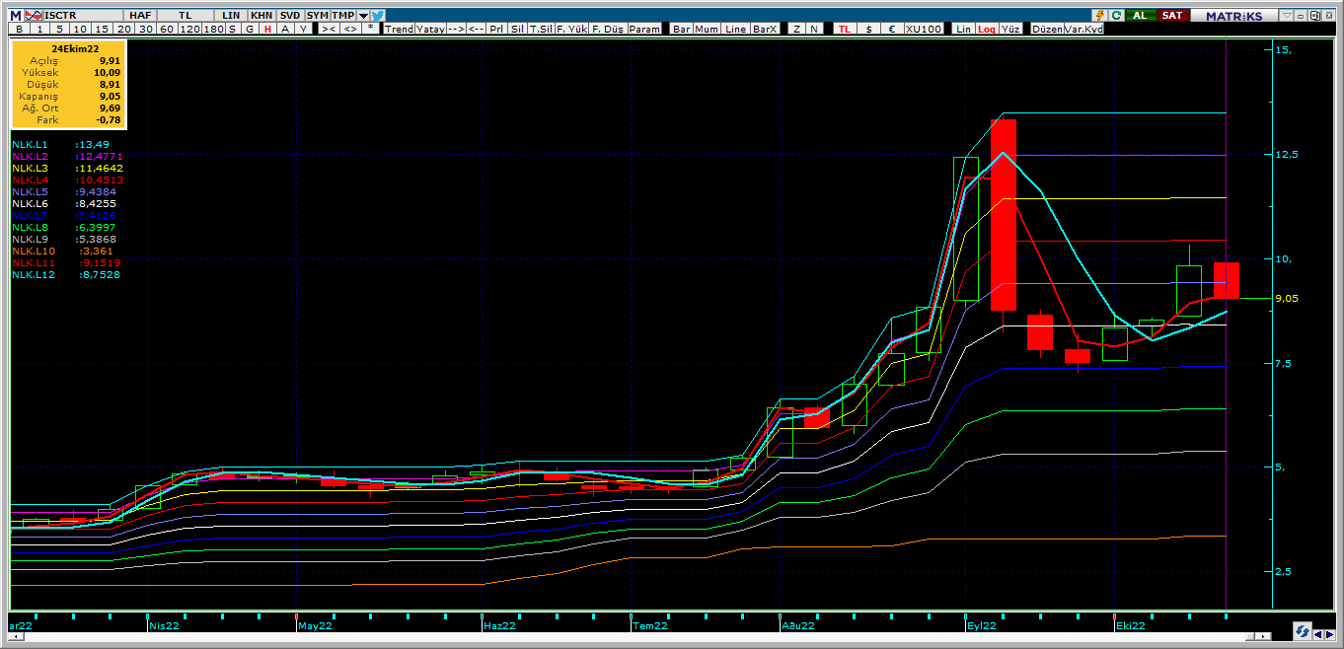Screen dimensions: 1344x649
Task: Select red Log logarithmic scale
Action: click(987, 29)
